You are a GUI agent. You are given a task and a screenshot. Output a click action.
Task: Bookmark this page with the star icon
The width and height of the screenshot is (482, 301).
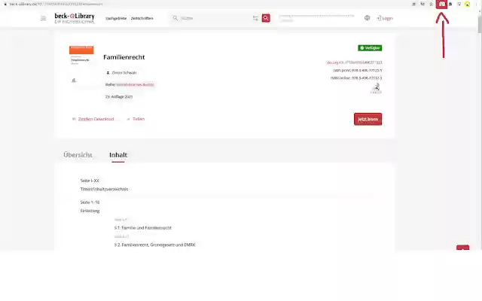[x=431, y=4]
